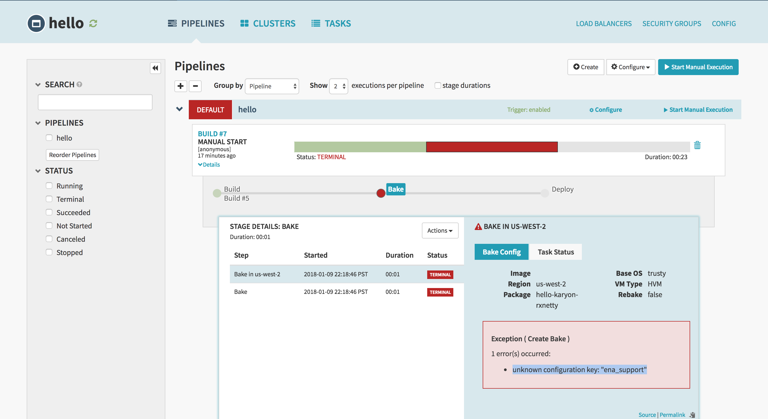Click the refresh icon next to hello logo
The width and height of the screenshot is (768, 419).
click(93, 23)
